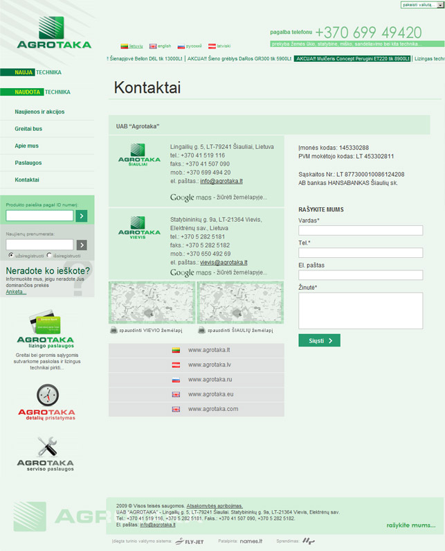Viewport: 445px width, 551px height.
Task: Click Anketa... link
Action: coord(16,292)
